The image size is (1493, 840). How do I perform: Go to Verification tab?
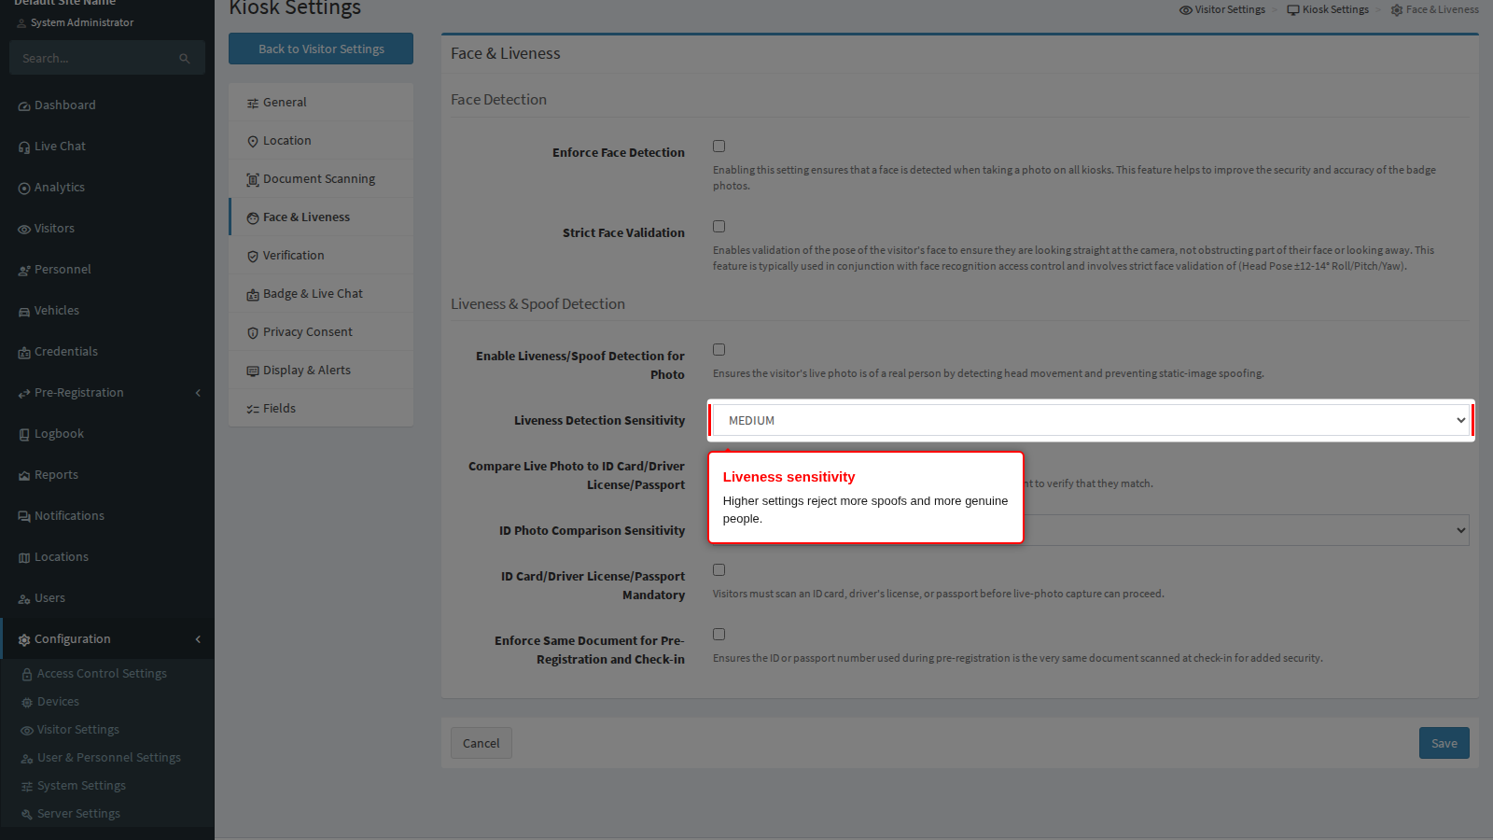coord(321,256)
